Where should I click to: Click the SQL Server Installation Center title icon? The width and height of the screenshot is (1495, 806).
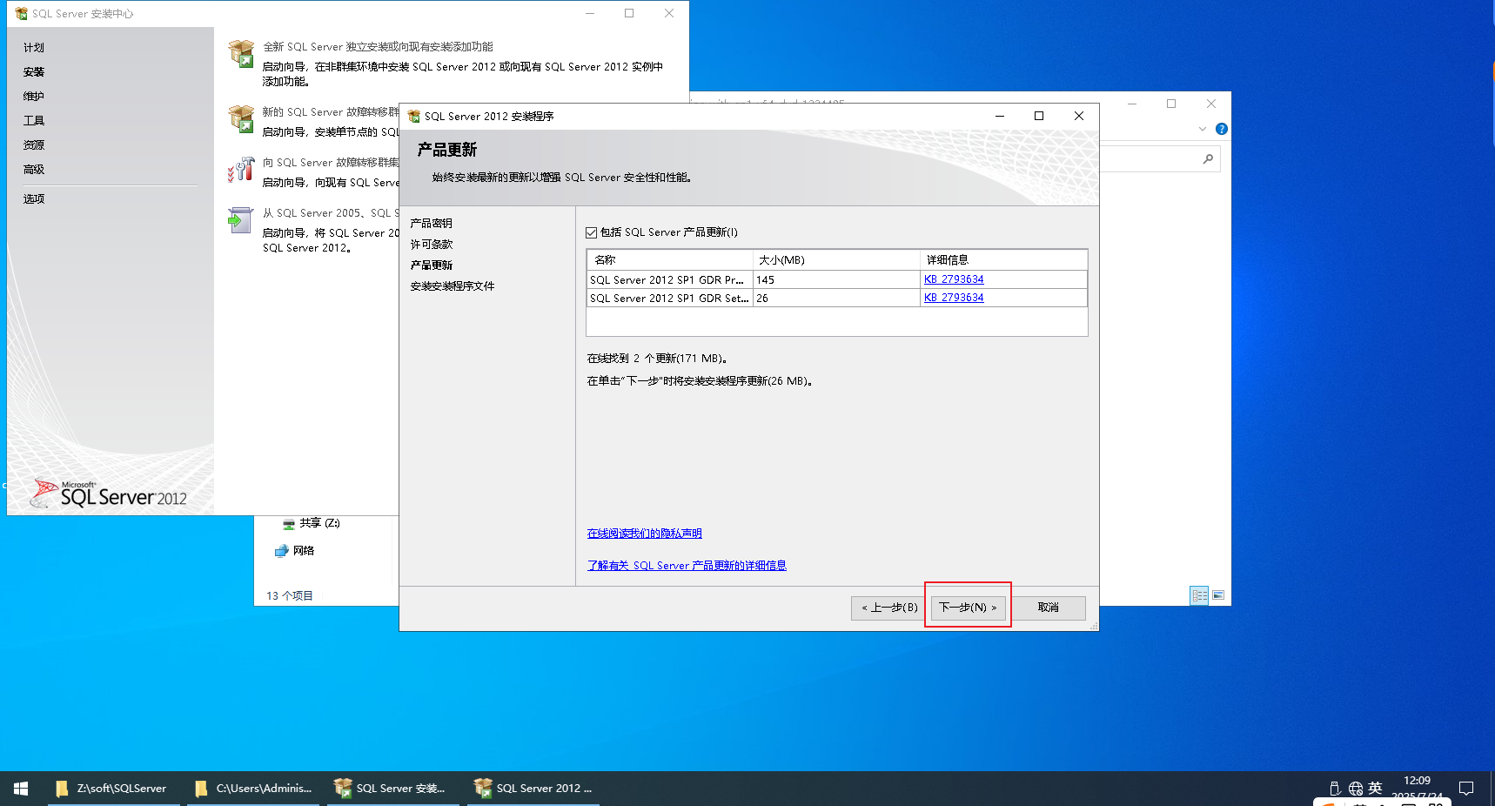22,14
